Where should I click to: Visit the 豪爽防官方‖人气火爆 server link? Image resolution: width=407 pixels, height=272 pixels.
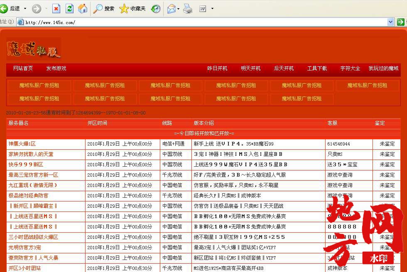(x=34, y=258)
